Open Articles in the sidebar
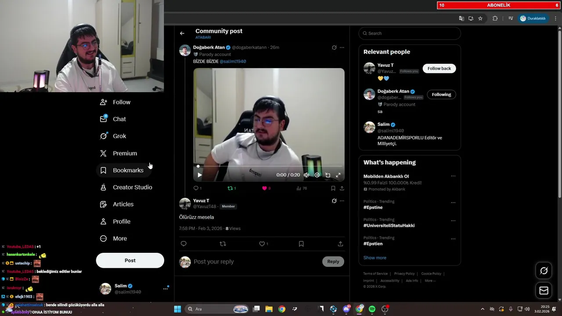The height and width of the screenshot is (316, 562). 117,205
